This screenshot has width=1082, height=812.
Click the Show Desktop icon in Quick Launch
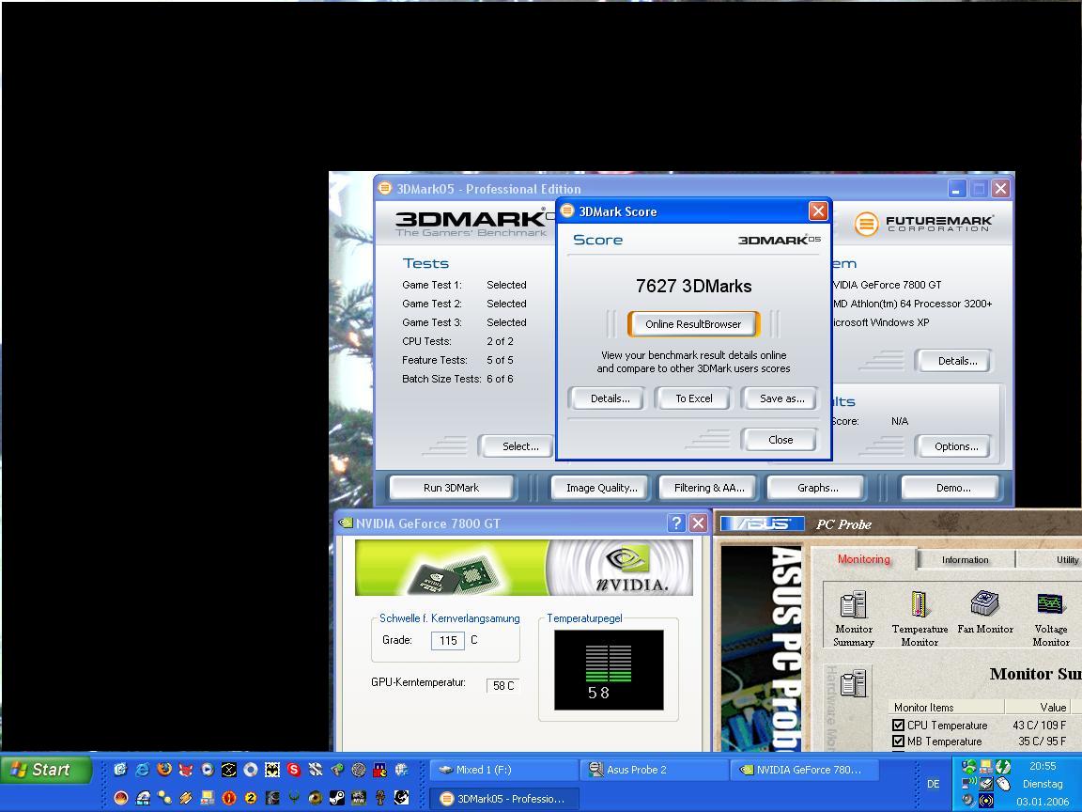pyautogui.click(x=120, y=769)
